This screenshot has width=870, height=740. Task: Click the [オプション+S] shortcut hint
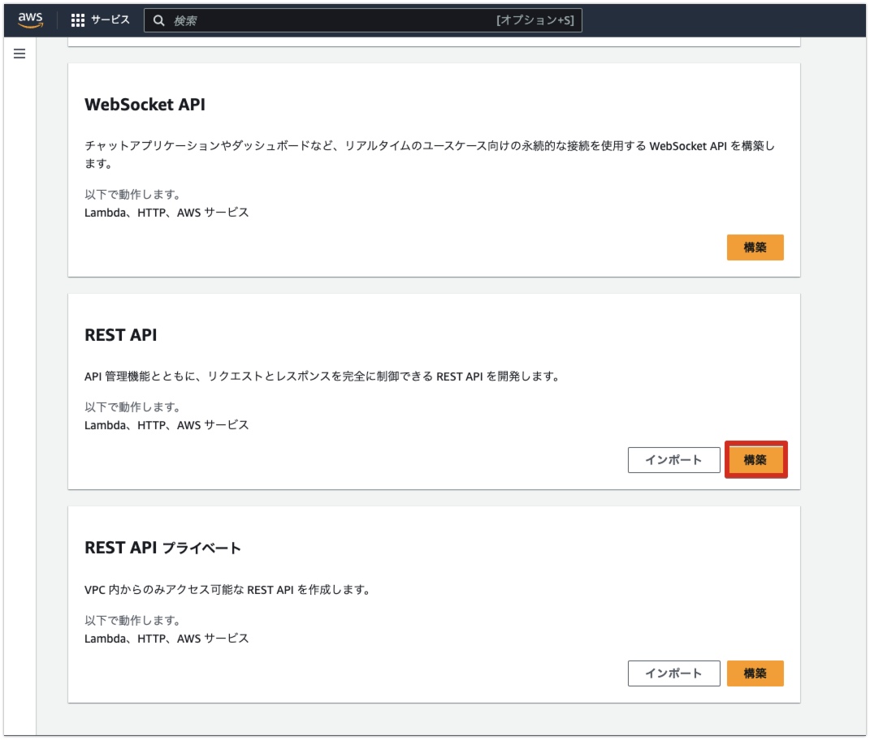point(535,21)
